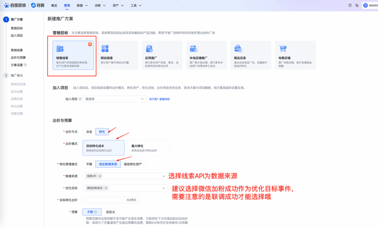Screen dimensions: 378x228
Task: Select 最大转化 bidding mode
Action: pyautogui.click(x=148, y=148)
